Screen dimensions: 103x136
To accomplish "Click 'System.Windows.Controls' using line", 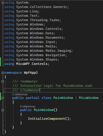I will pos(34,29).
